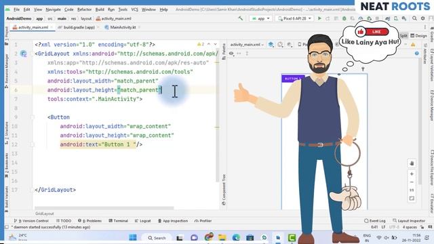Click the Make Project hammer icon

click(x=241, y=18)
